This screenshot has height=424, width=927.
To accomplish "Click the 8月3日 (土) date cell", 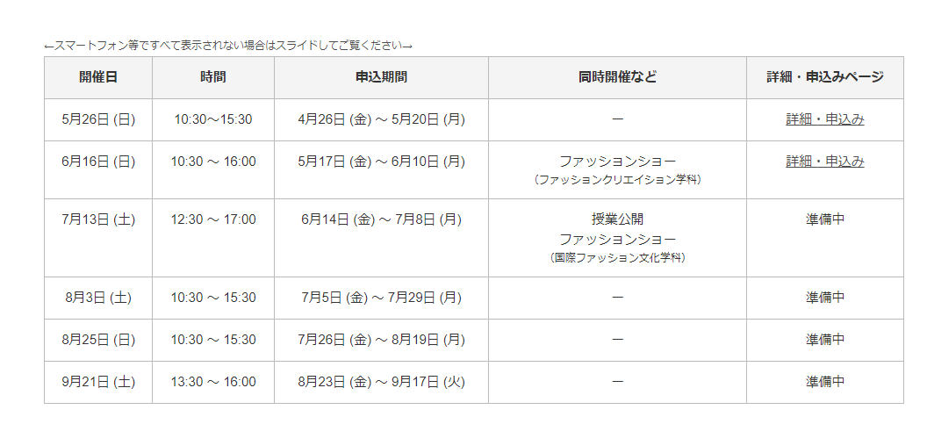I will tap(98, 298).
